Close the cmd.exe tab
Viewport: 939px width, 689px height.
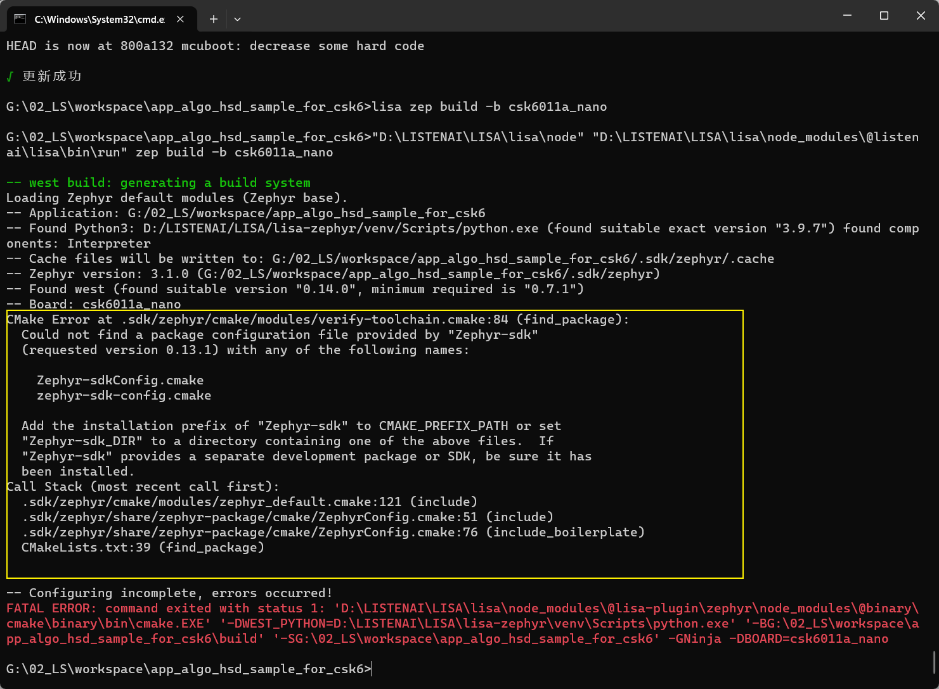pos(180,19)
